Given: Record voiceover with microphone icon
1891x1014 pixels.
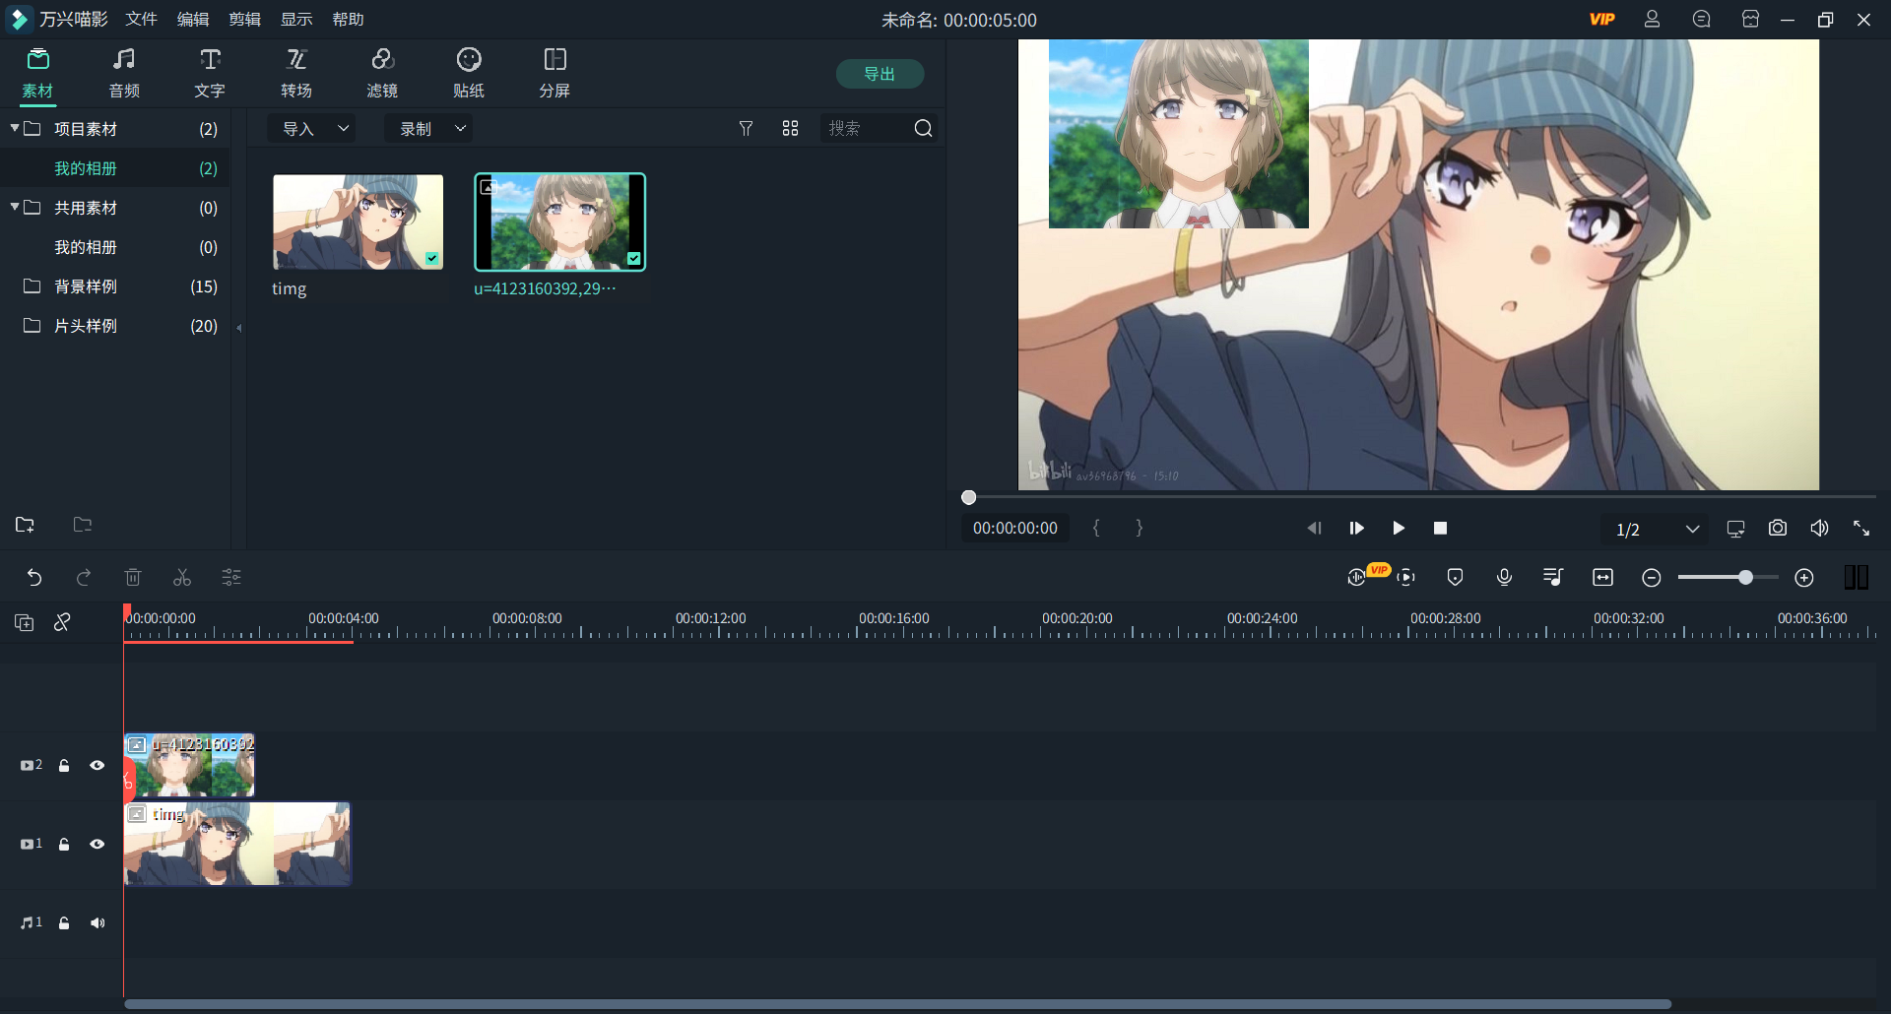Looking at the screenshot, I should pos(1504,578).
